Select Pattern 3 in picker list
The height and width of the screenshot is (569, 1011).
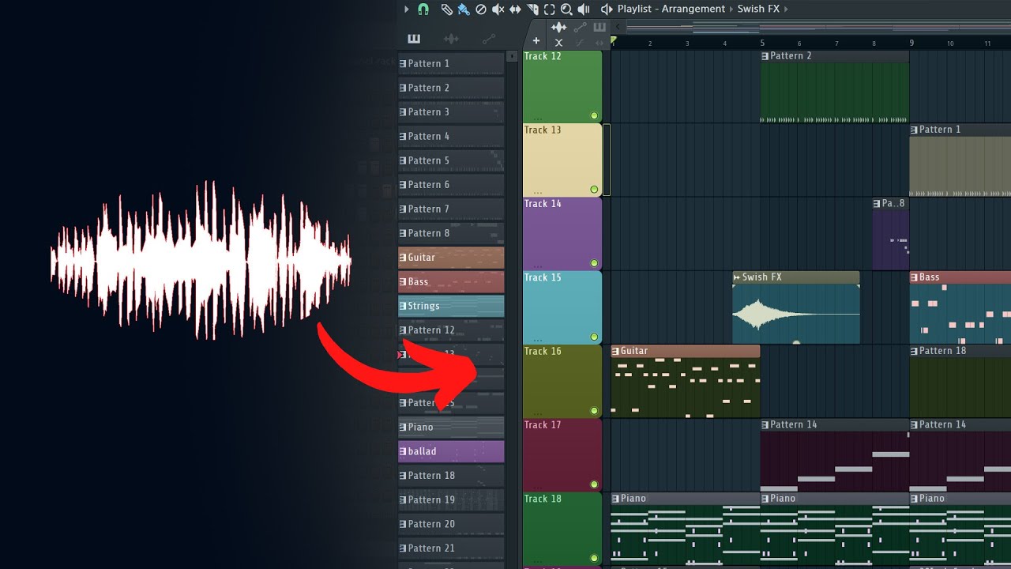point(451,112)
